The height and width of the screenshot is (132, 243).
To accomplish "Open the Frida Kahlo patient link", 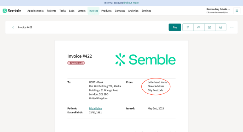I will click(x=95, y=108).
